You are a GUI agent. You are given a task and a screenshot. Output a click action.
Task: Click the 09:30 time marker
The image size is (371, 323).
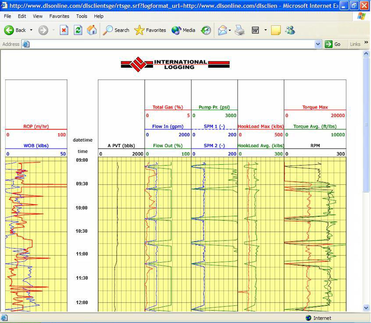(82, 184)
